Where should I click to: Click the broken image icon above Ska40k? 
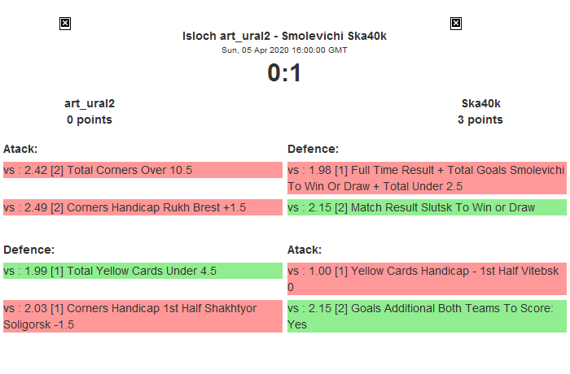click(x=456, y=24)
